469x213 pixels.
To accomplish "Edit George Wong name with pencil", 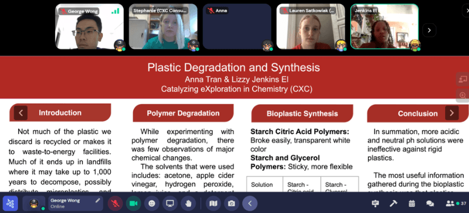I will pos(97,201).
